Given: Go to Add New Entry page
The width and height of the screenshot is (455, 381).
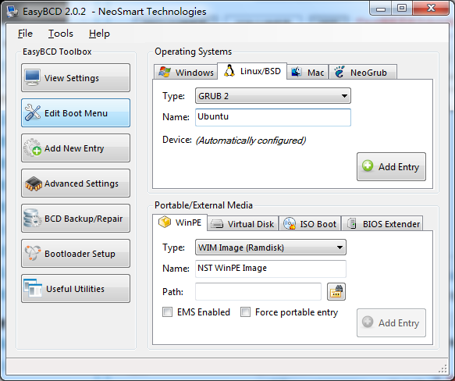Looking at the screenshot, I should [76, 148].
